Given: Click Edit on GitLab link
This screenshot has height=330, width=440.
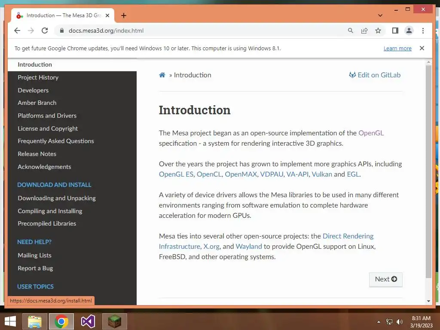Looking at the screenshot, I should [x=375, y=75].
